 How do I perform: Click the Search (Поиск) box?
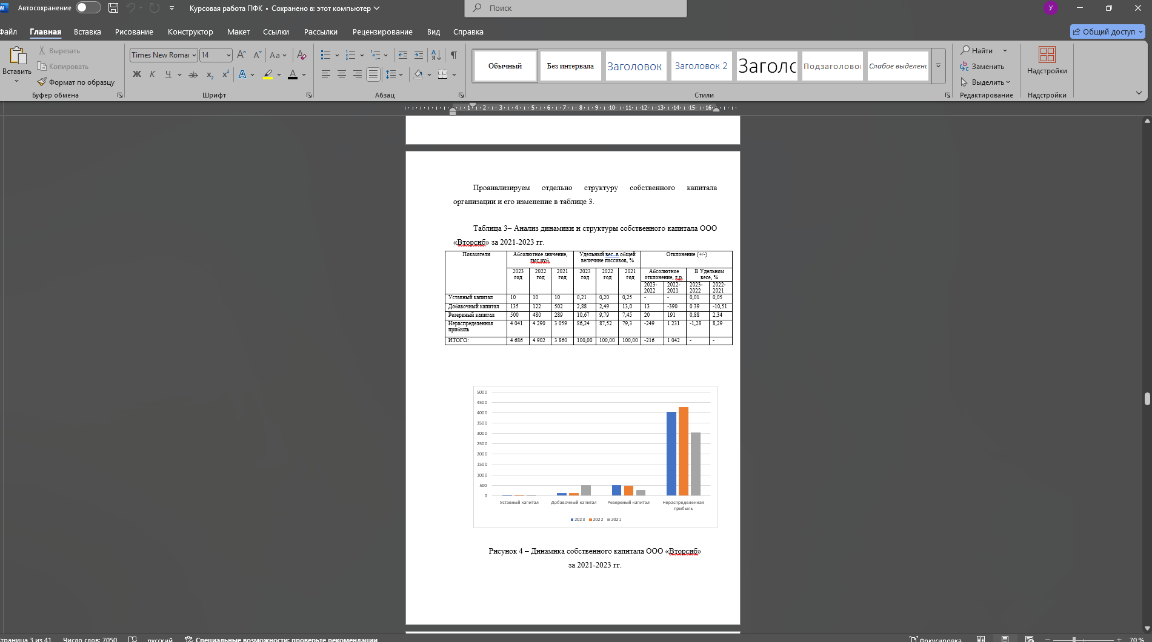[576, 8]
